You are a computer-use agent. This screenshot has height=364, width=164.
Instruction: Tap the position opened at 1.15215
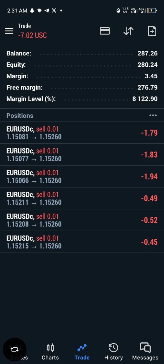[x=82, y=242]
